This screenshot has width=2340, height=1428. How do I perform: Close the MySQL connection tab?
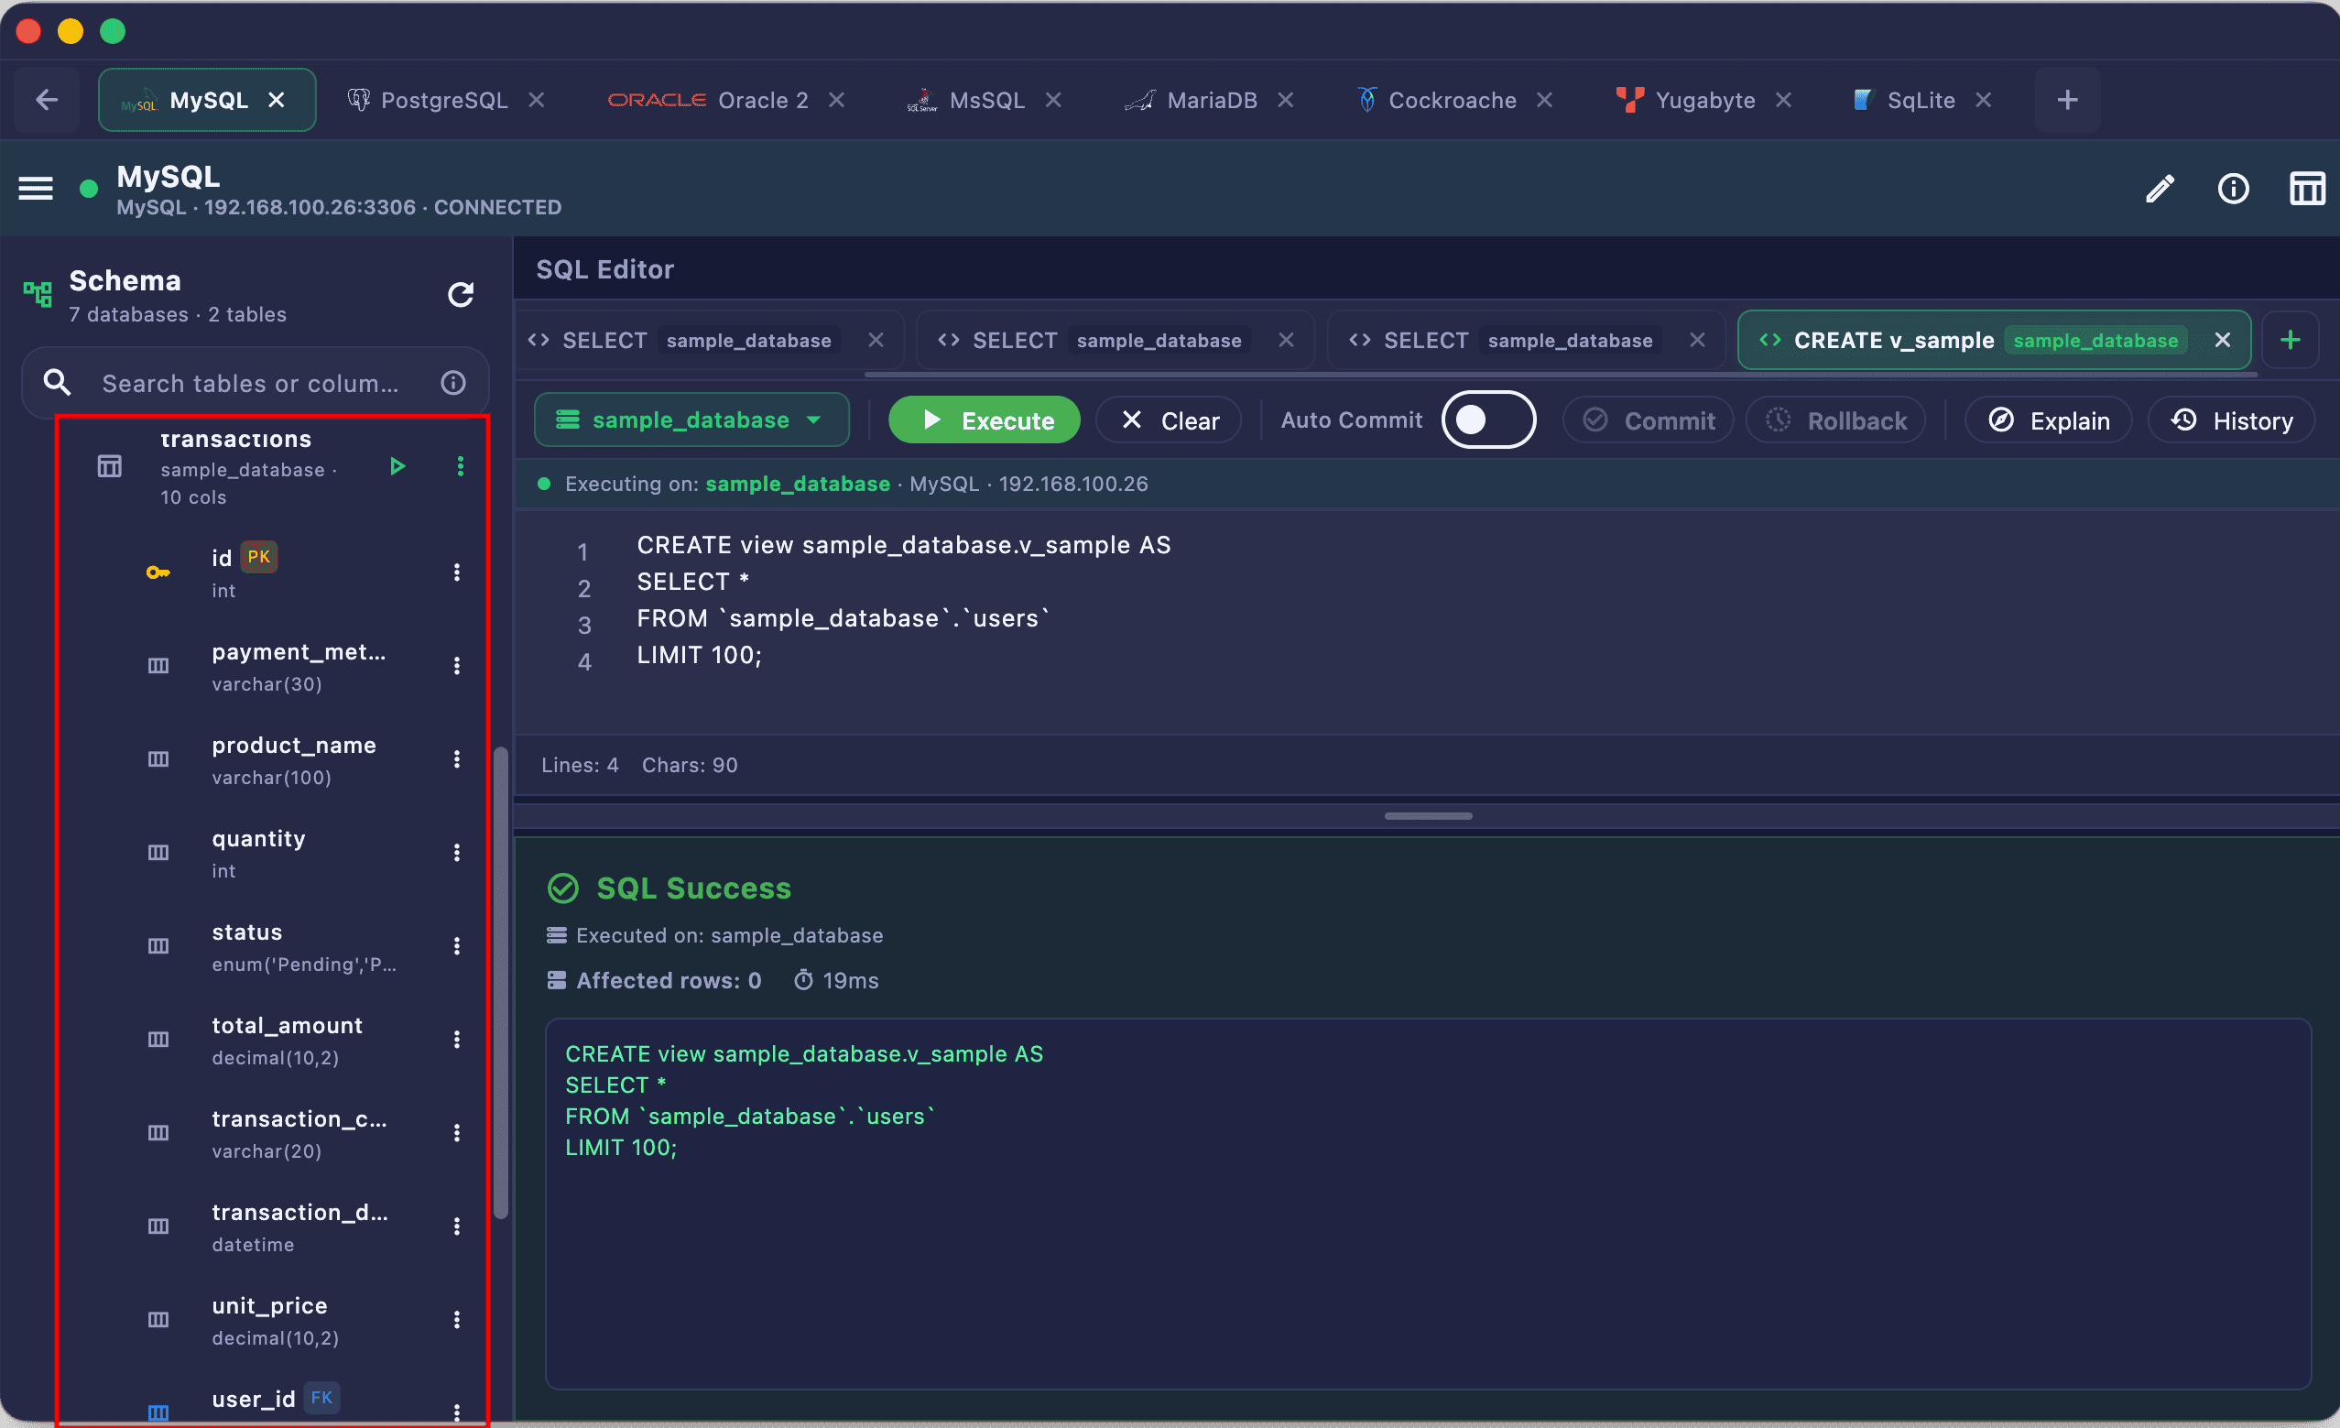(x=277, y=100)
